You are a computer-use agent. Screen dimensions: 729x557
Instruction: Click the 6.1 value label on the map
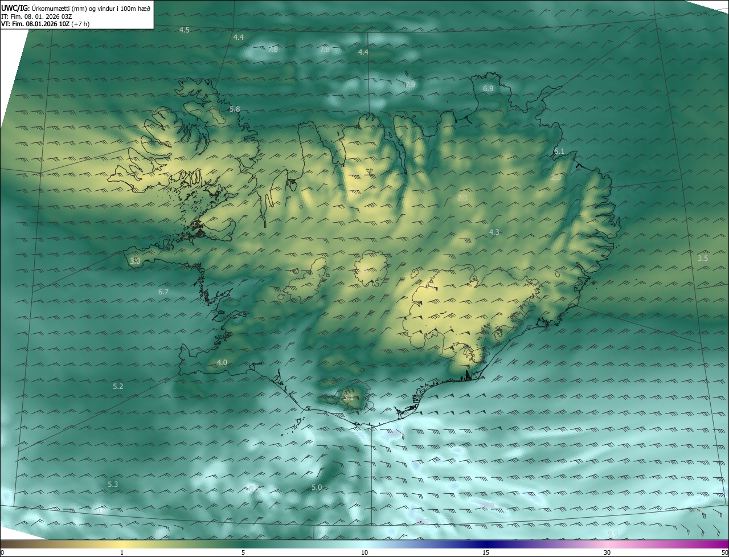(559, 151)
